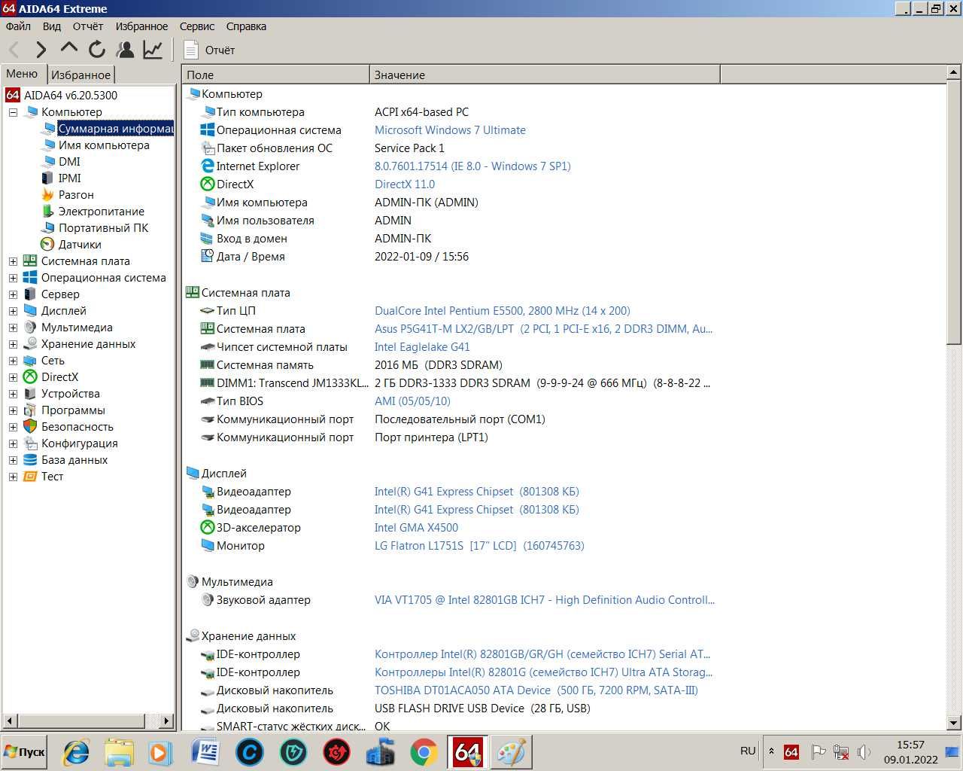Click the Intel GMA X4500 link
Image resolution: width=963 pixels, height=771 pixels.
pos(416,528)
